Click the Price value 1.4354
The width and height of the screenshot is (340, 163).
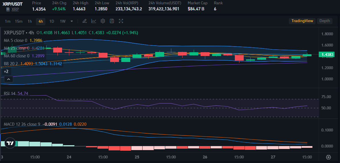[x=39, y=9]
